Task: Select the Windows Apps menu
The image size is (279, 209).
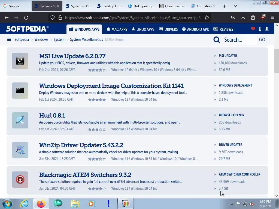Action: coord(84,29)
